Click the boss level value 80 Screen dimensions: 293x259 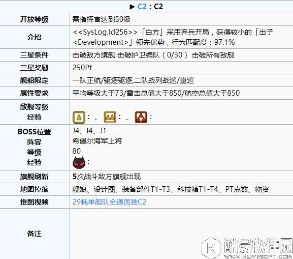pyautogui.click(x=77, y=151)
